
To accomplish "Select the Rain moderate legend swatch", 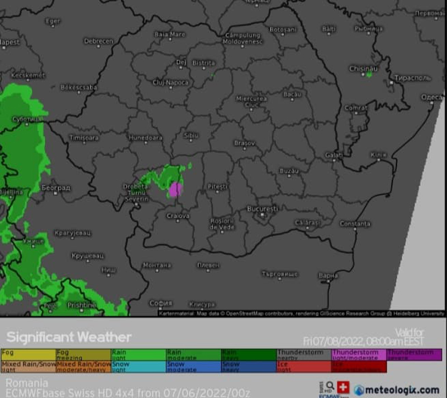I will (x=193, y=354).
